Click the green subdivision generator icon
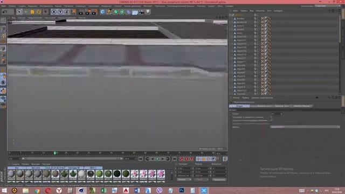 tap(115, 12)
